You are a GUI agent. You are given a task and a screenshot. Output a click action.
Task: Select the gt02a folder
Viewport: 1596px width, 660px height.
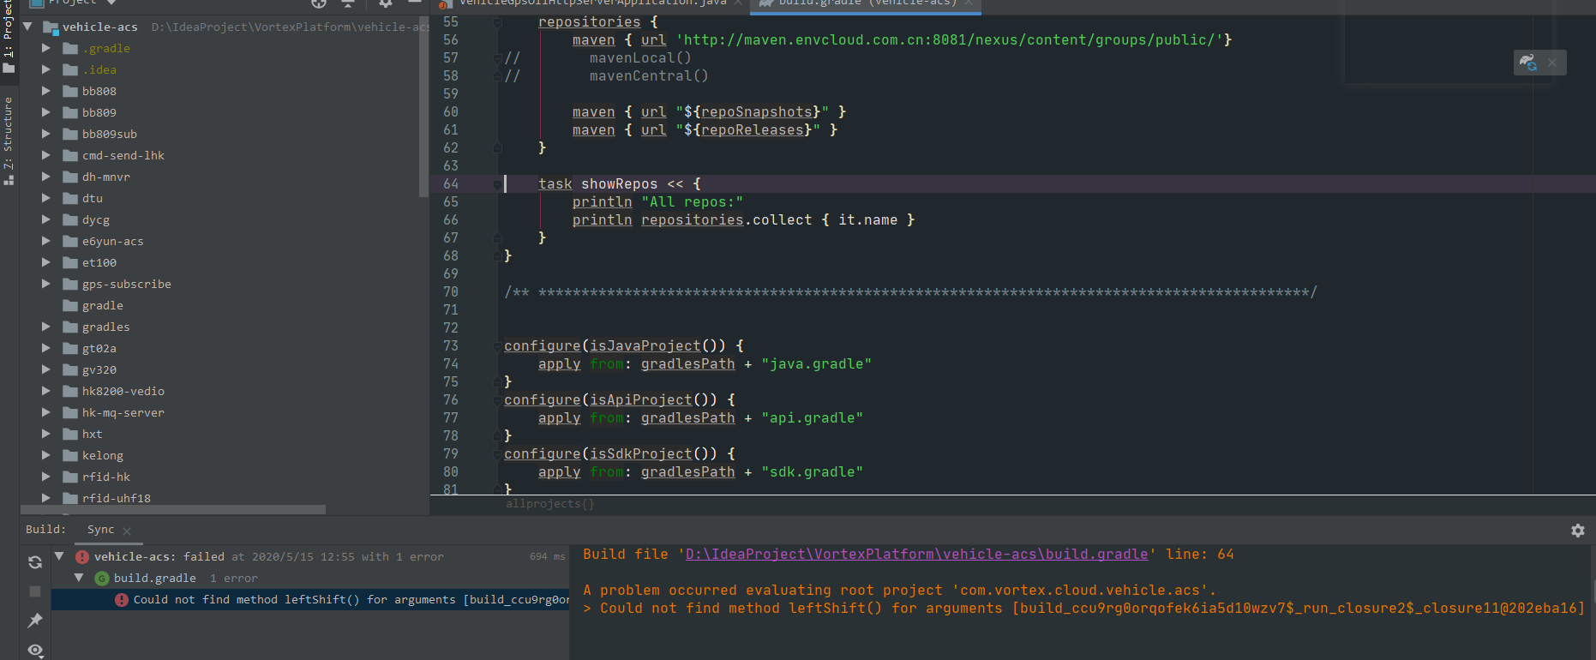(x=99, y=348)
